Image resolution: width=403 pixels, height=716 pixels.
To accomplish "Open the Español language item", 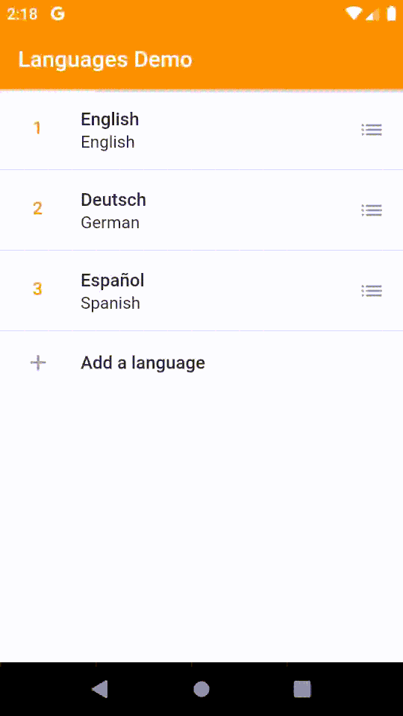I will pyautogui.click(x=201, y=290).
